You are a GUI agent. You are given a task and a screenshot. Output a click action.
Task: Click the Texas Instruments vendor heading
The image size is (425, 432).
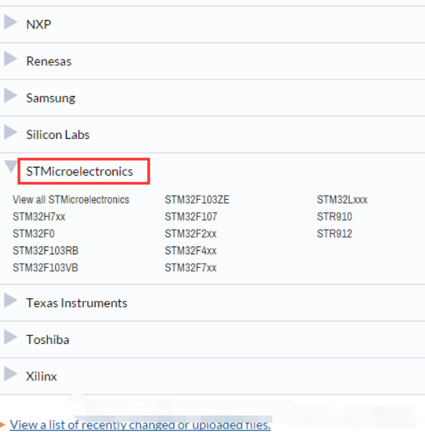(77, 303)
